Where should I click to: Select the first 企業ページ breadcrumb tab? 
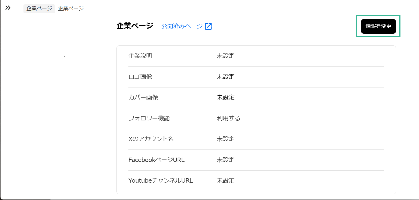pyautogui.click(x=39, y=8)
